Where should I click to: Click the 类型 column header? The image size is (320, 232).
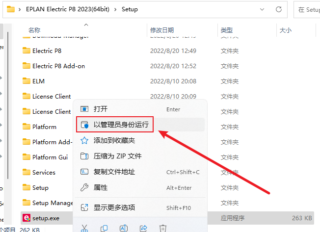tap(227, 30)
